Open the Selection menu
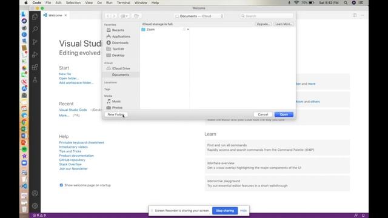This screenshot has width=388, height=218. 73,2
